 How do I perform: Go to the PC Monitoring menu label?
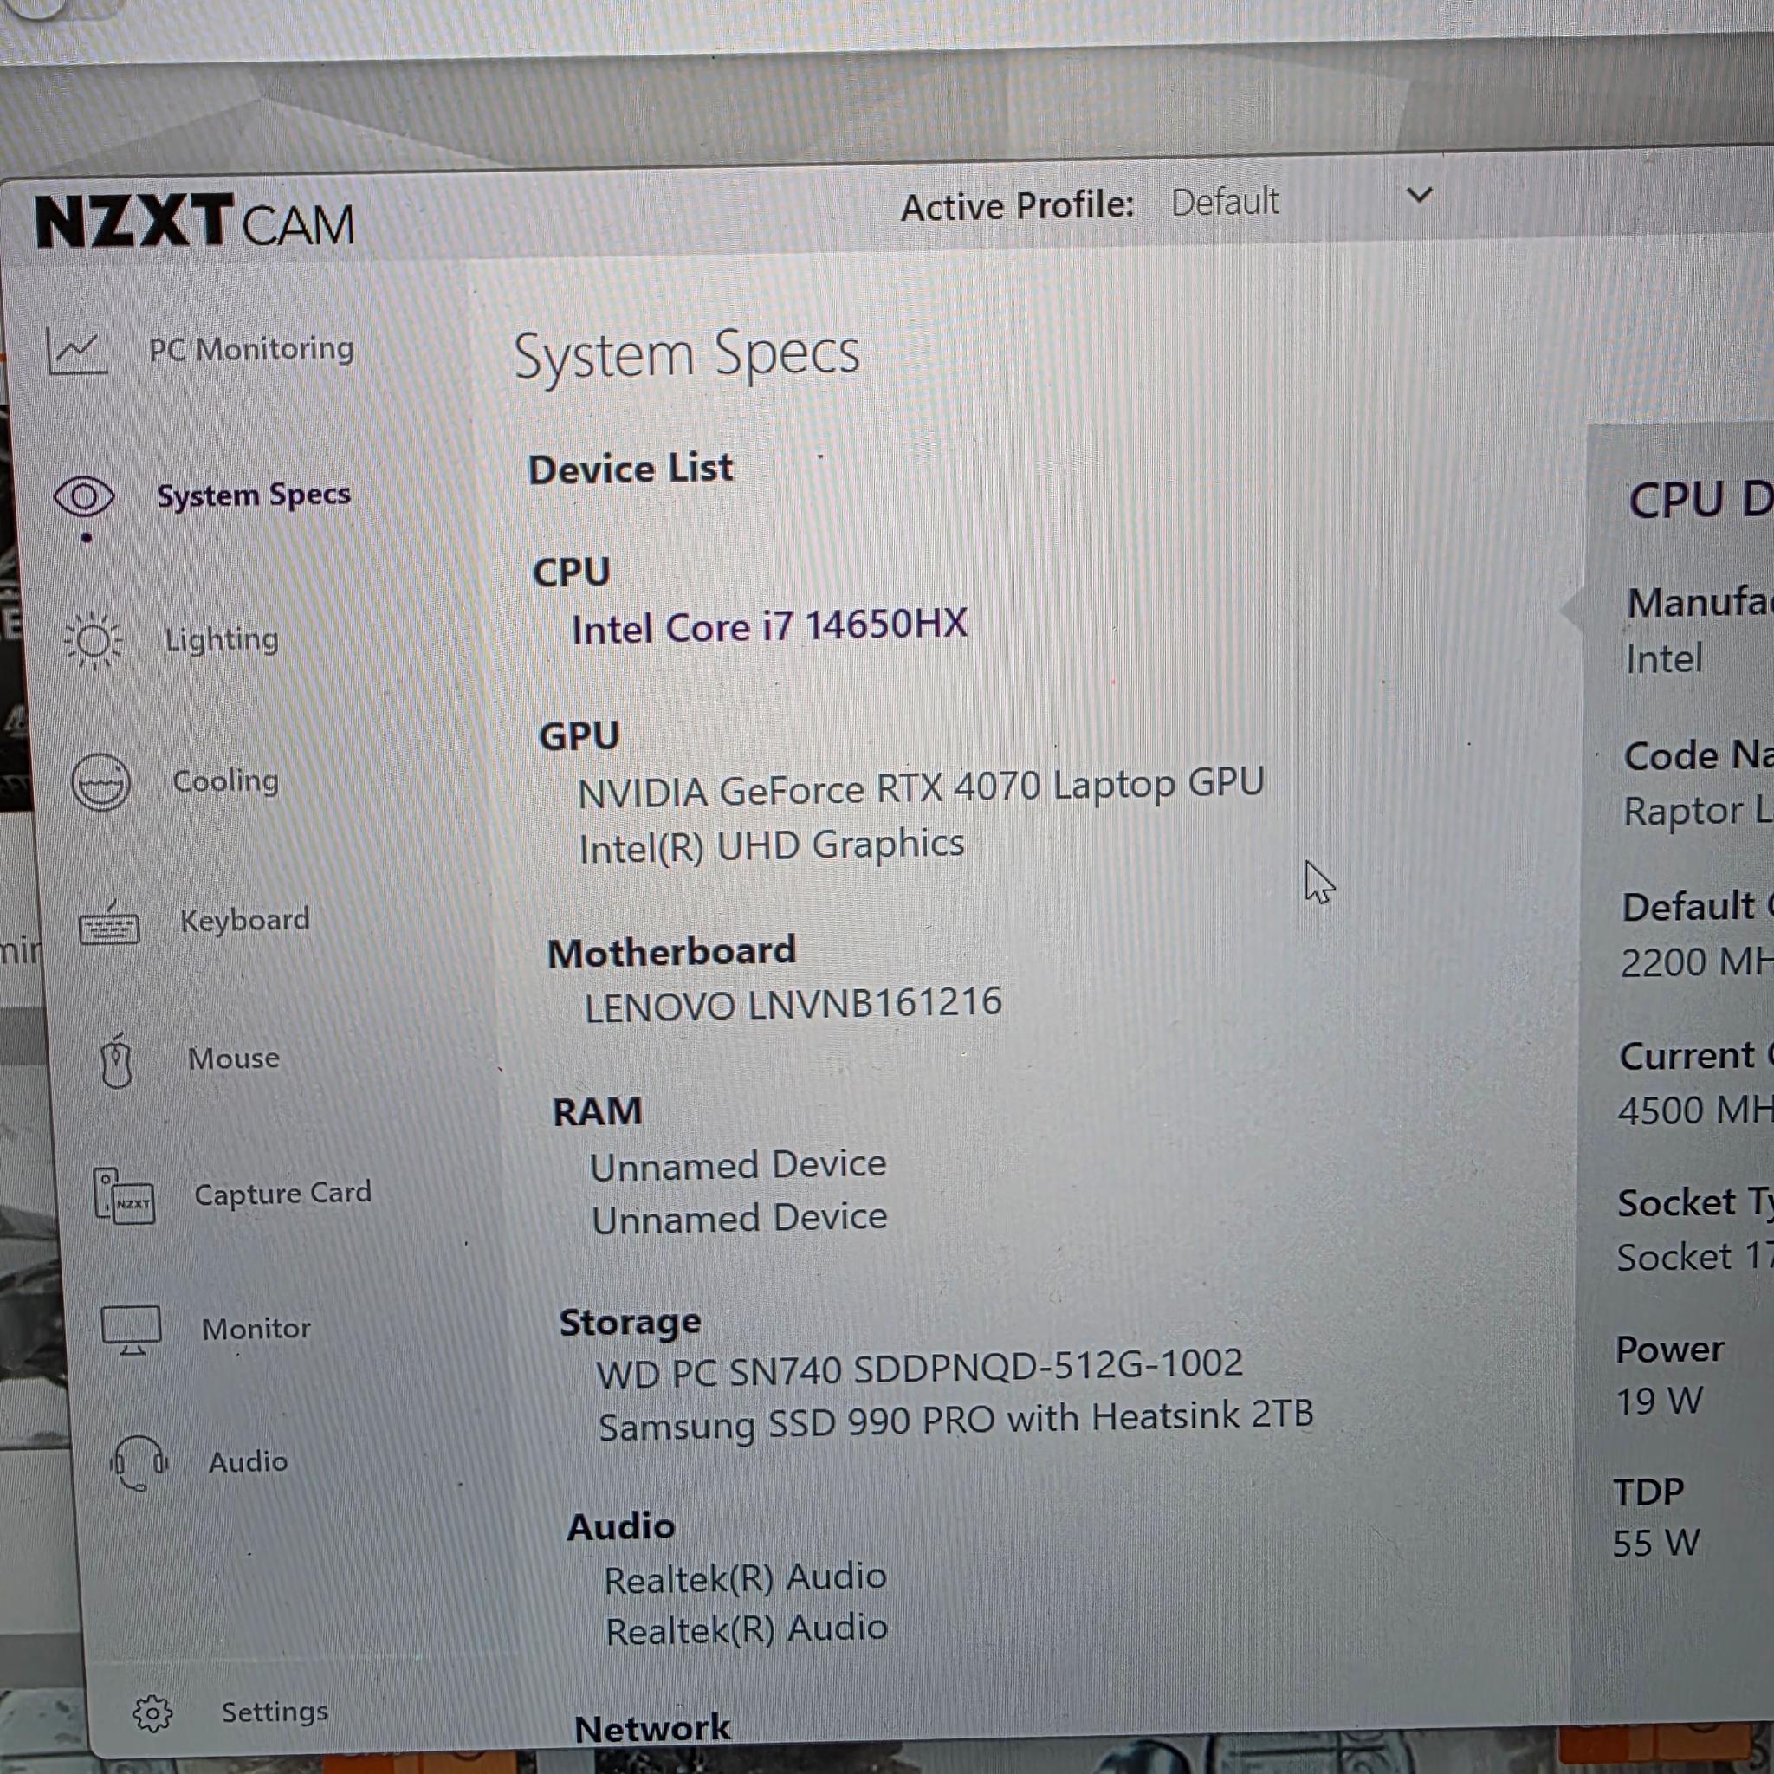250,349
